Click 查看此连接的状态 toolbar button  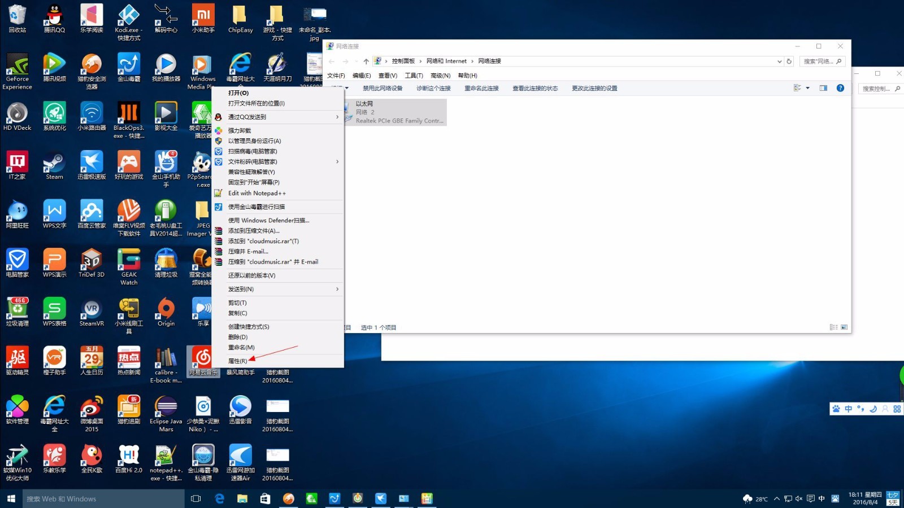(x=534, y=89)
